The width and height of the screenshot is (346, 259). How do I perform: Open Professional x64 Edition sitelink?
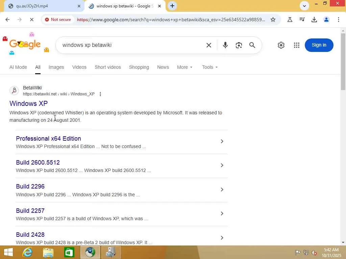[48, 139]
